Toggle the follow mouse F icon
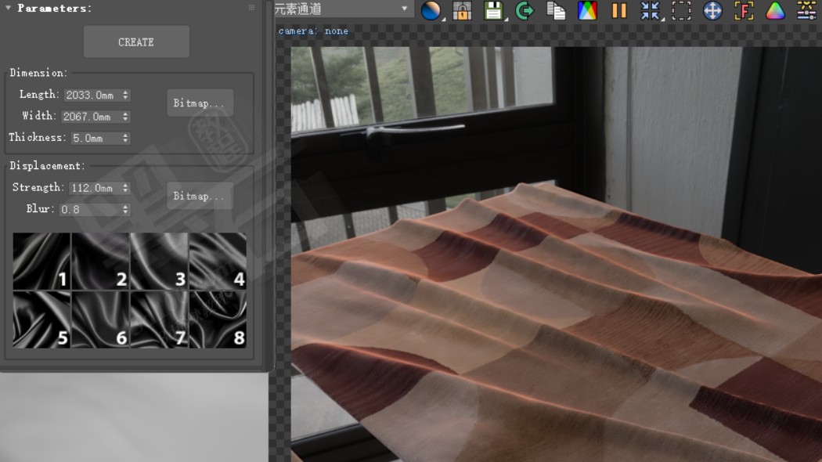The width and height of the screenshot is (822, 462). [x=743, y=12]
